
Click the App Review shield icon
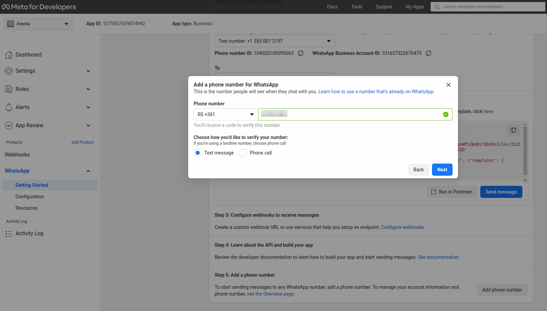9,126
